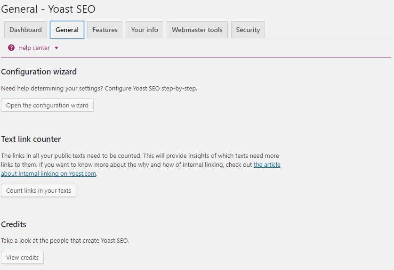Switch to the Dashboard tab
Viewport: 394px width, 270px height.
tap(25, 30)
